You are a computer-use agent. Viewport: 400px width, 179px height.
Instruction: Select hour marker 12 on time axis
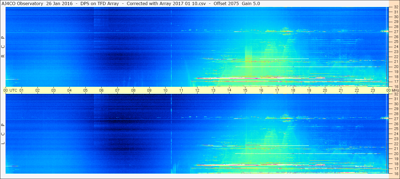coord(197,90)
